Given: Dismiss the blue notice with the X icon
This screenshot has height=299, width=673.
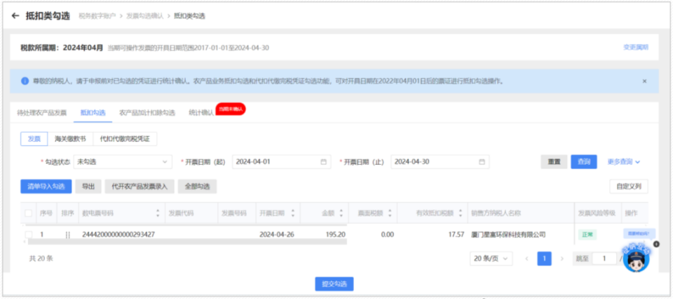Looking at the screenshot, I should pos(644,81).
